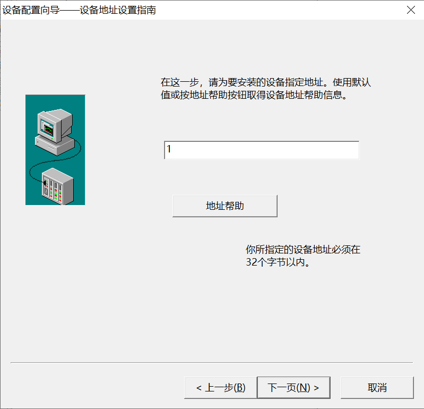The width and height of the screenshot is (424, 409).
Task: Focus the device address input field
Action: [x=261, y=150]
